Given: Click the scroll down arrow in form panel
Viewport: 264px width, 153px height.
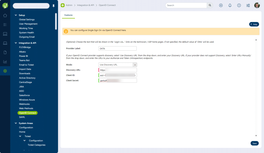Looking at the screenshot, I should (x=256, y=136).
